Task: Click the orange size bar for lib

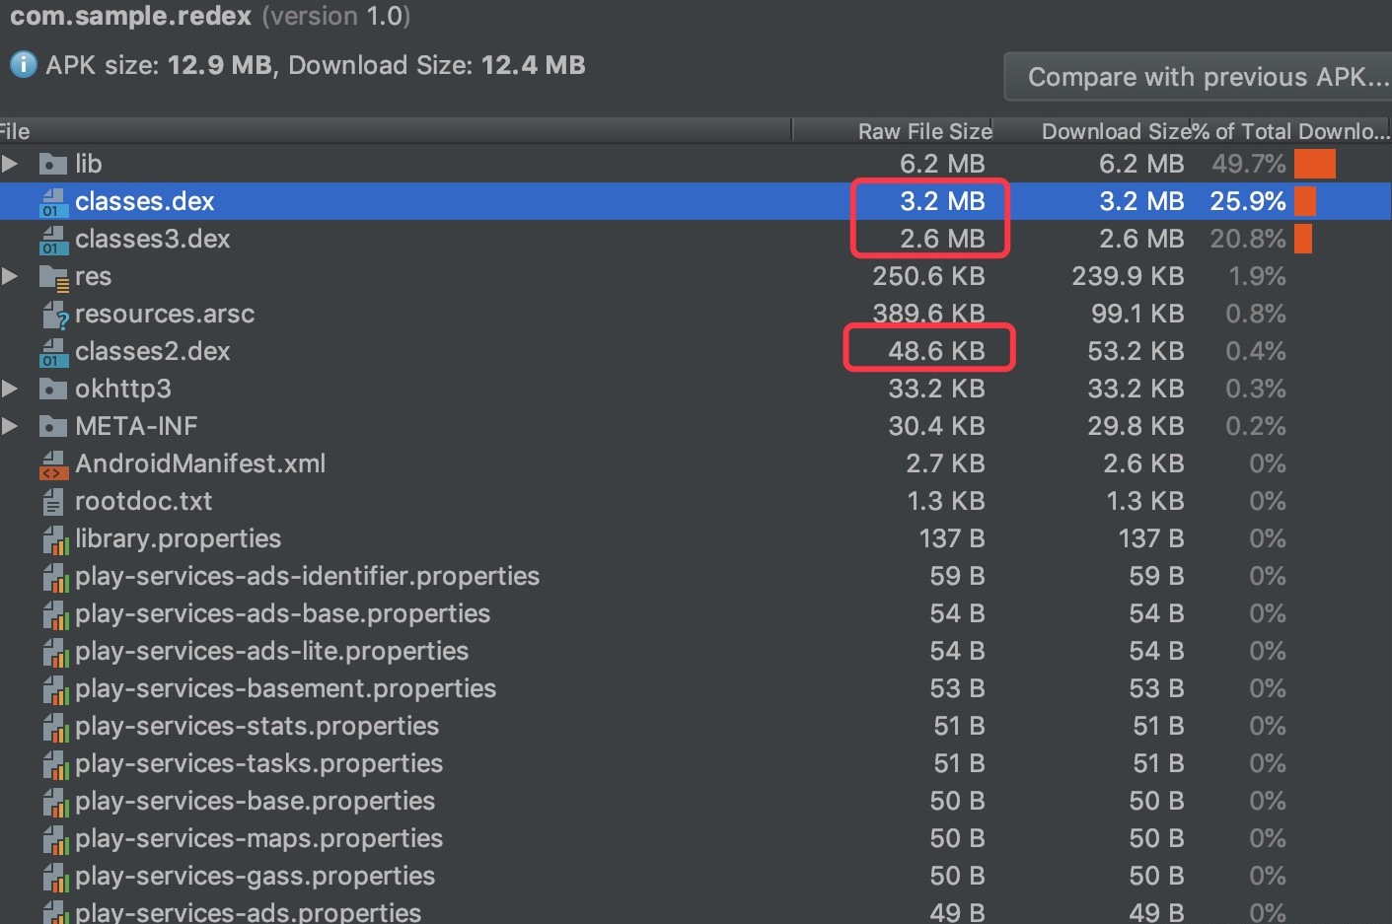Action: pos(1314,164)
